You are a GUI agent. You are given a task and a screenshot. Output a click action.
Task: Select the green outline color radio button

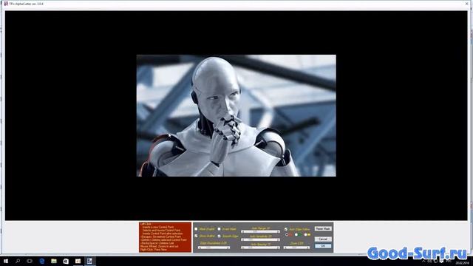pos(296,235)
